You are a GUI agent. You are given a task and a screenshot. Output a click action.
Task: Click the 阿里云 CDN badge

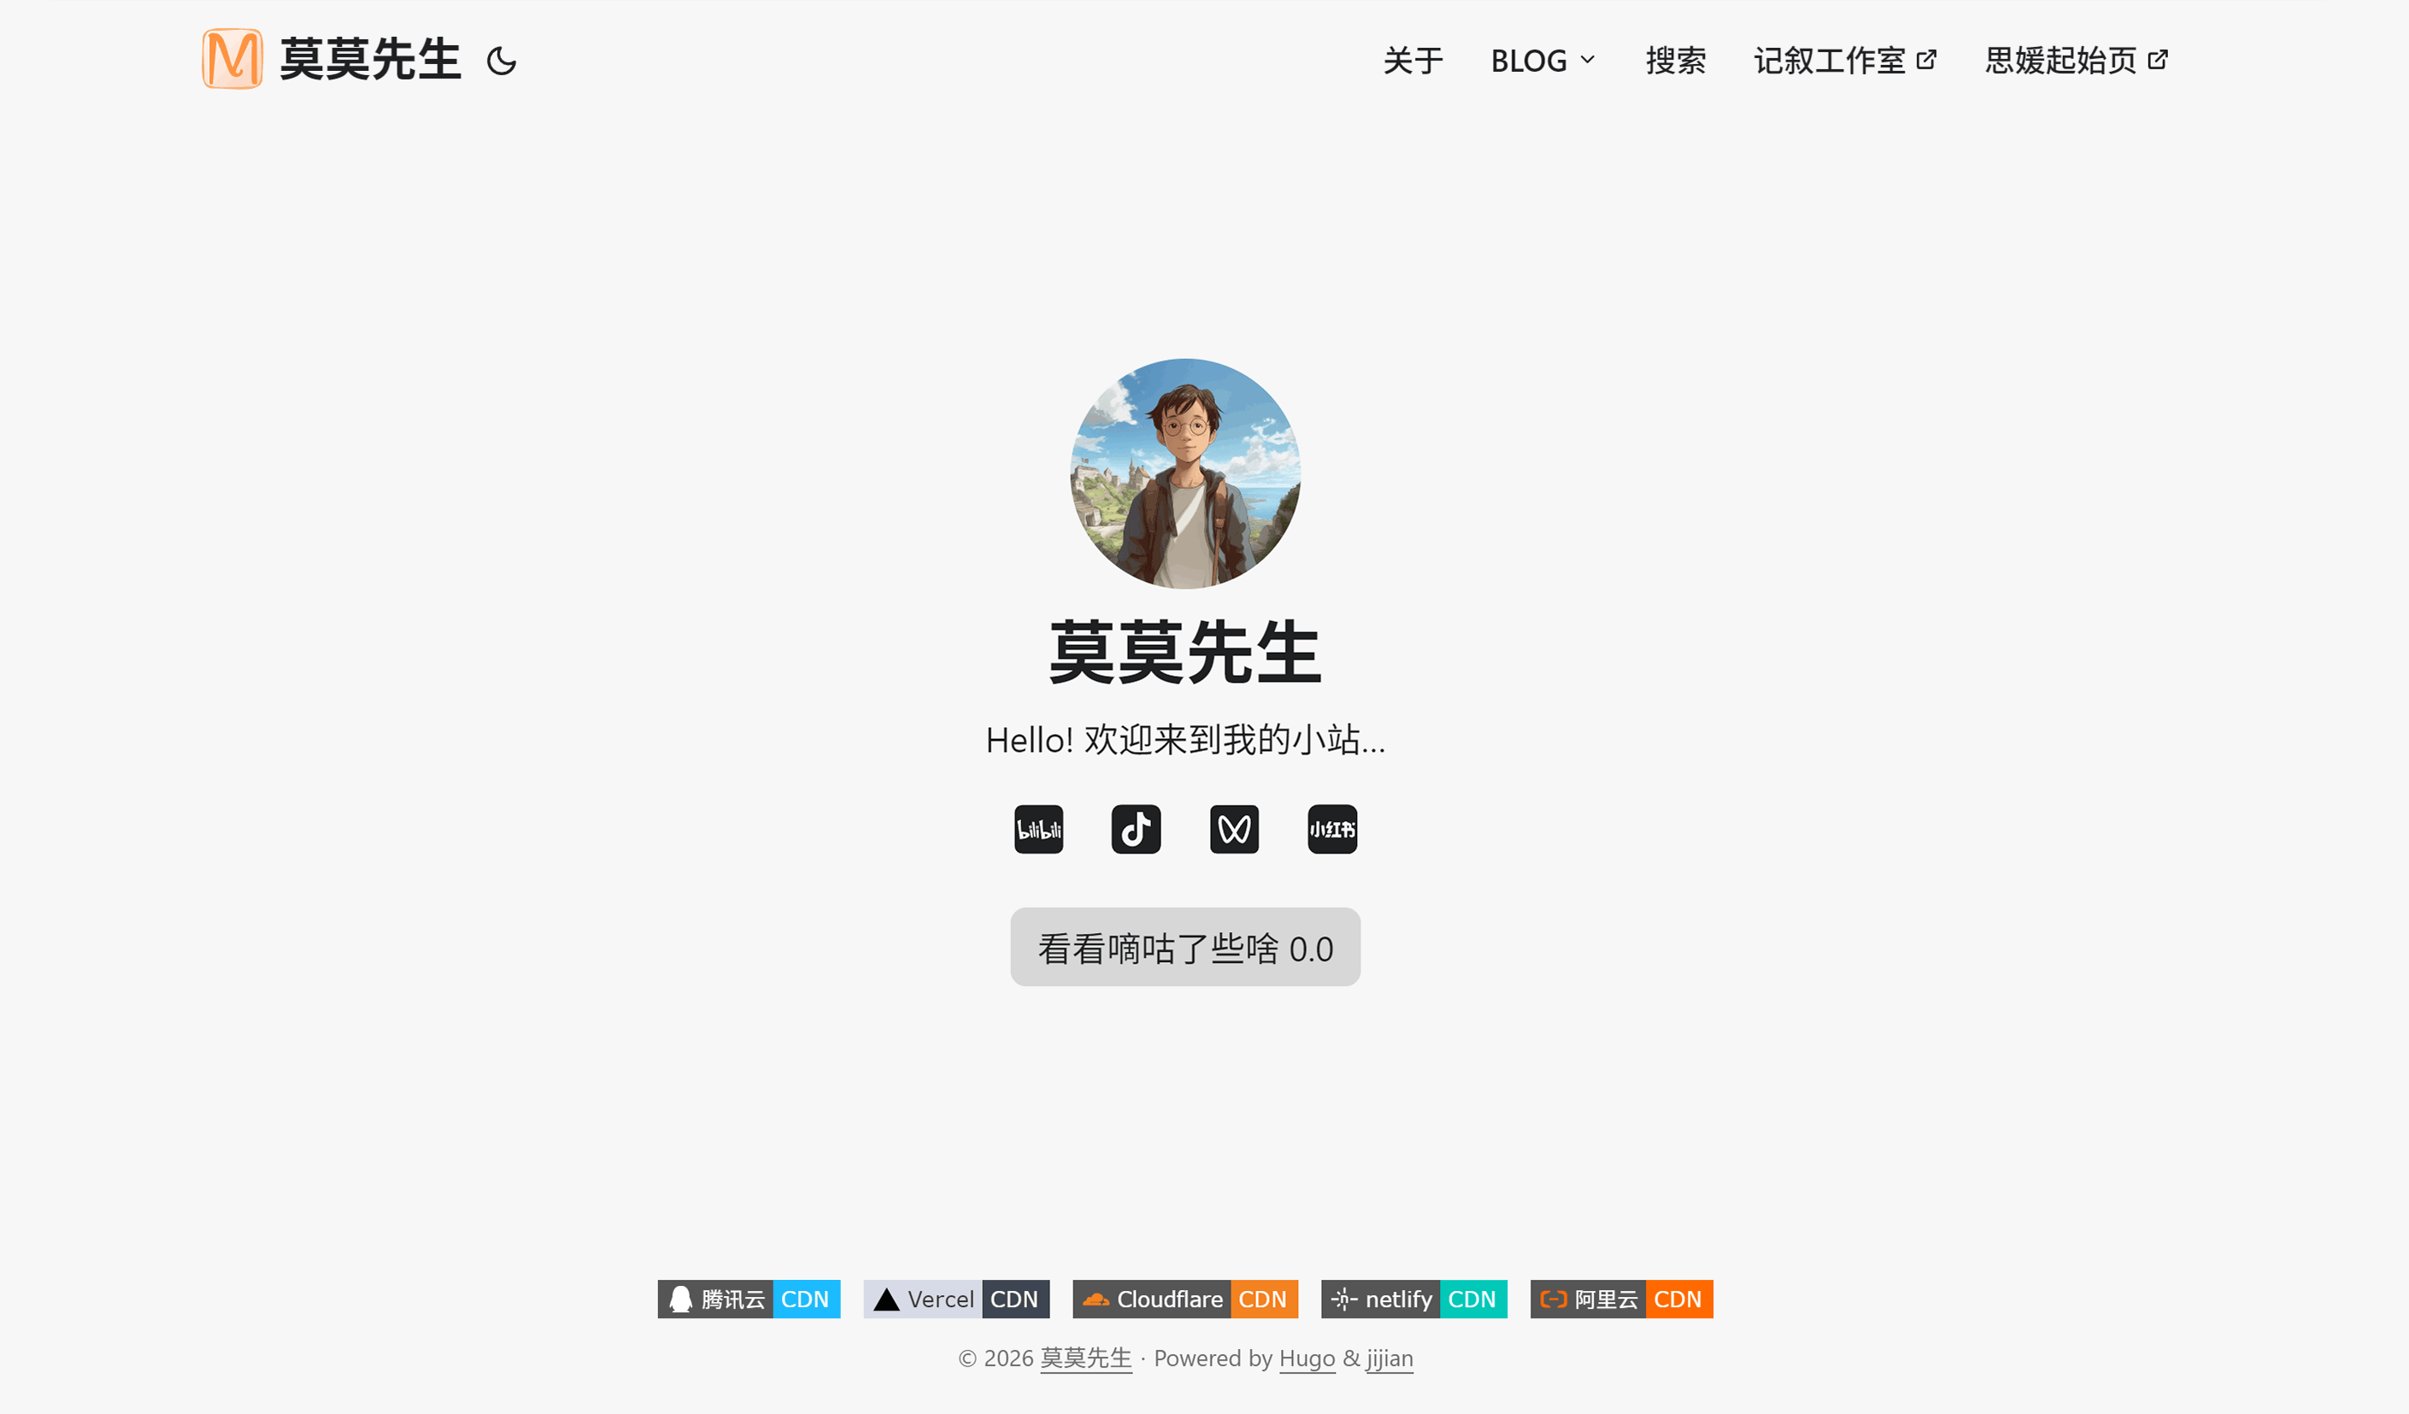click(1620, 1300)
